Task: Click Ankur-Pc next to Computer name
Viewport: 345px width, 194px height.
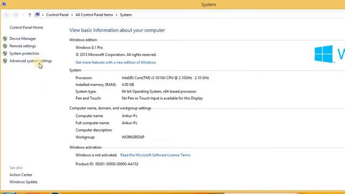Action: [129, 116]
